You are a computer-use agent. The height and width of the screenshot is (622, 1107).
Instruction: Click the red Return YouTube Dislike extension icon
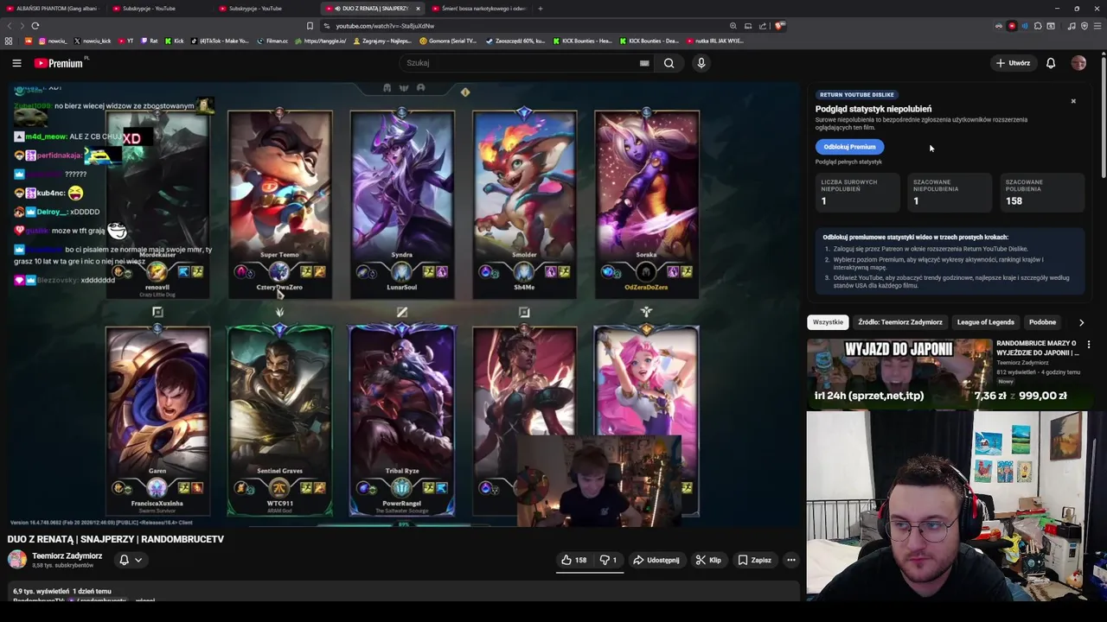(1012, 26)
